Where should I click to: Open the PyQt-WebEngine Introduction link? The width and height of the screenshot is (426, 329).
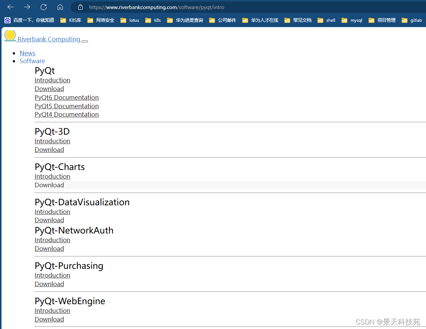[x=52, y=311]
